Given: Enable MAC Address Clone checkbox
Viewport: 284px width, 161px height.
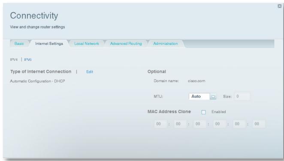Looking at the screenshot, I should pos(203,112).
